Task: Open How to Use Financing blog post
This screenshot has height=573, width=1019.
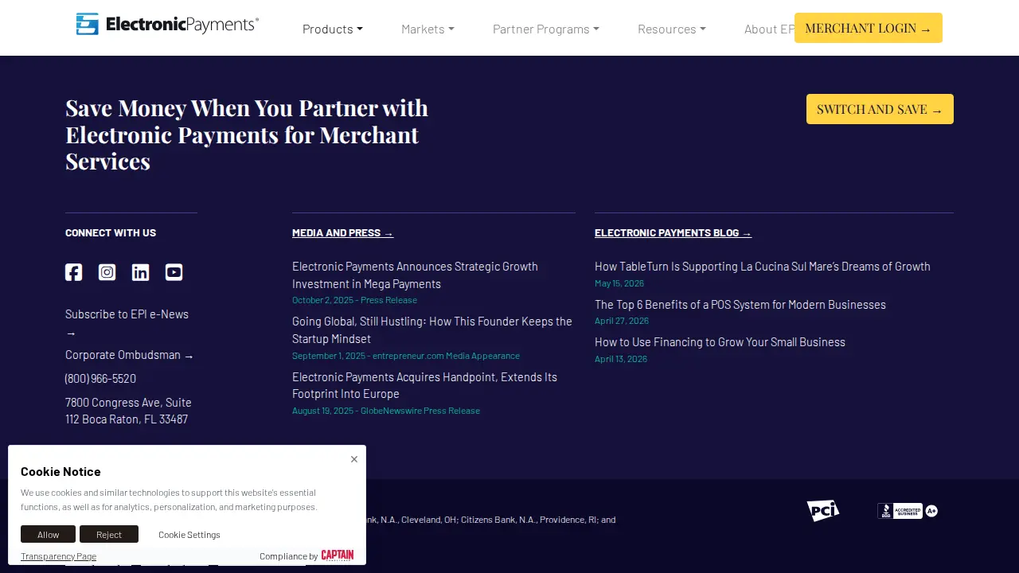Action: (x=720, y=342)
